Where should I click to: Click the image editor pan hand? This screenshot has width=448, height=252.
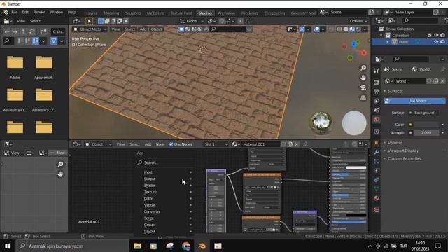(x=61, y=174)
